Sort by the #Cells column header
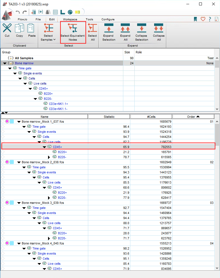This screenshot has height=278, width=220. point(151,117)
